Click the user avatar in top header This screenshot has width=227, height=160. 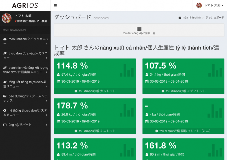point(199,5)
